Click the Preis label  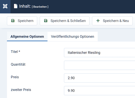pyautogui.click(x=15, y=77)
